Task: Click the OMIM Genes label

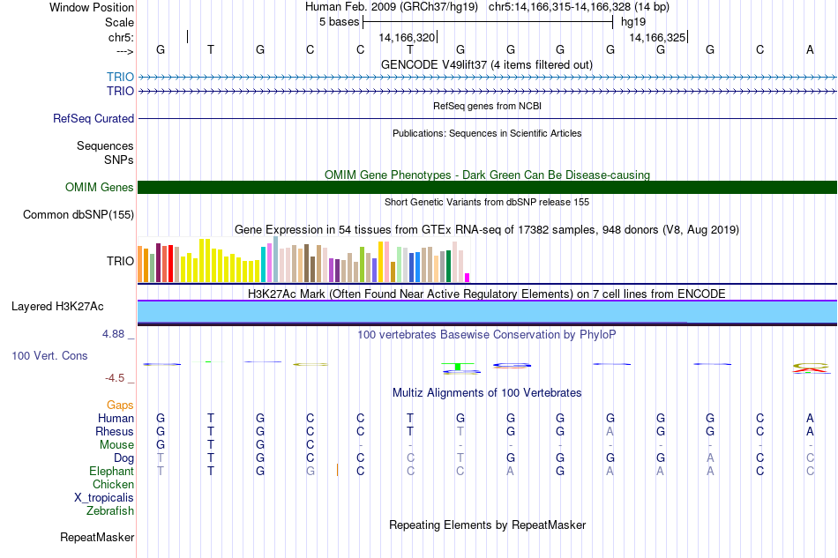Action: tap(99, 188)
